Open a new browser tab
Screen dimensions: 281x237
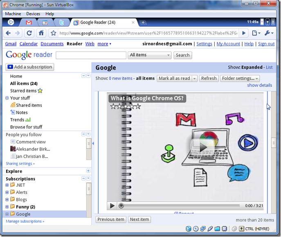pos(143,23)
